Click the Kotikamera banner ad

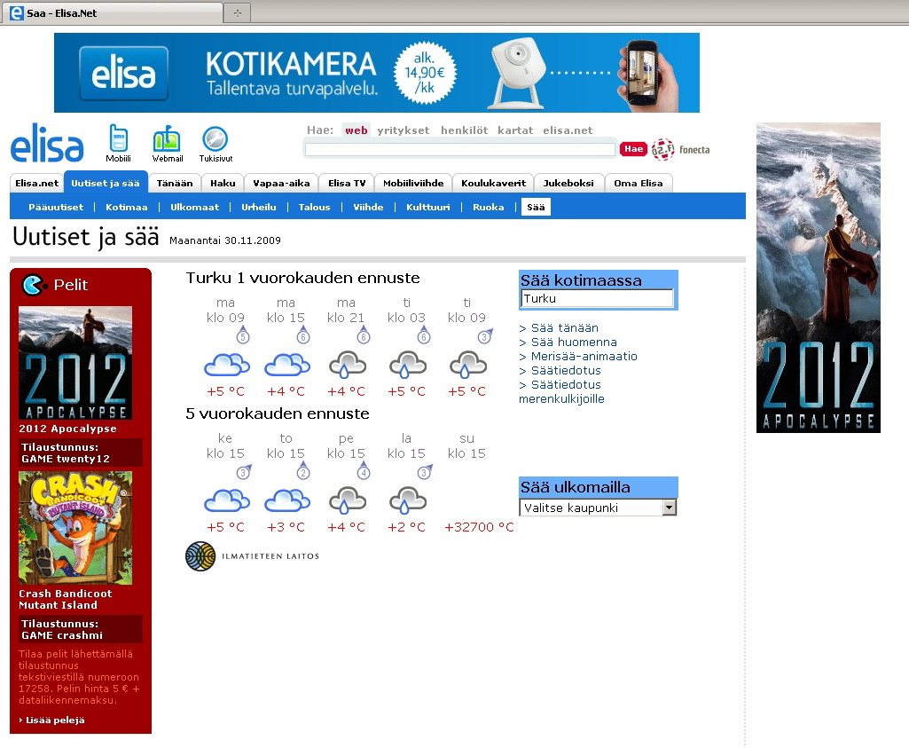(x=377, y=73)
